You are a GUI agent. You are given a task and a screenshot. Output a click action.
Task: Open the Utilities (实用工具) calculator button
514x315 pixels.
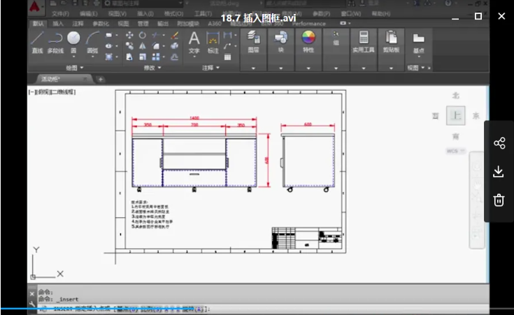pyautogui.click(x=364, y=41)
